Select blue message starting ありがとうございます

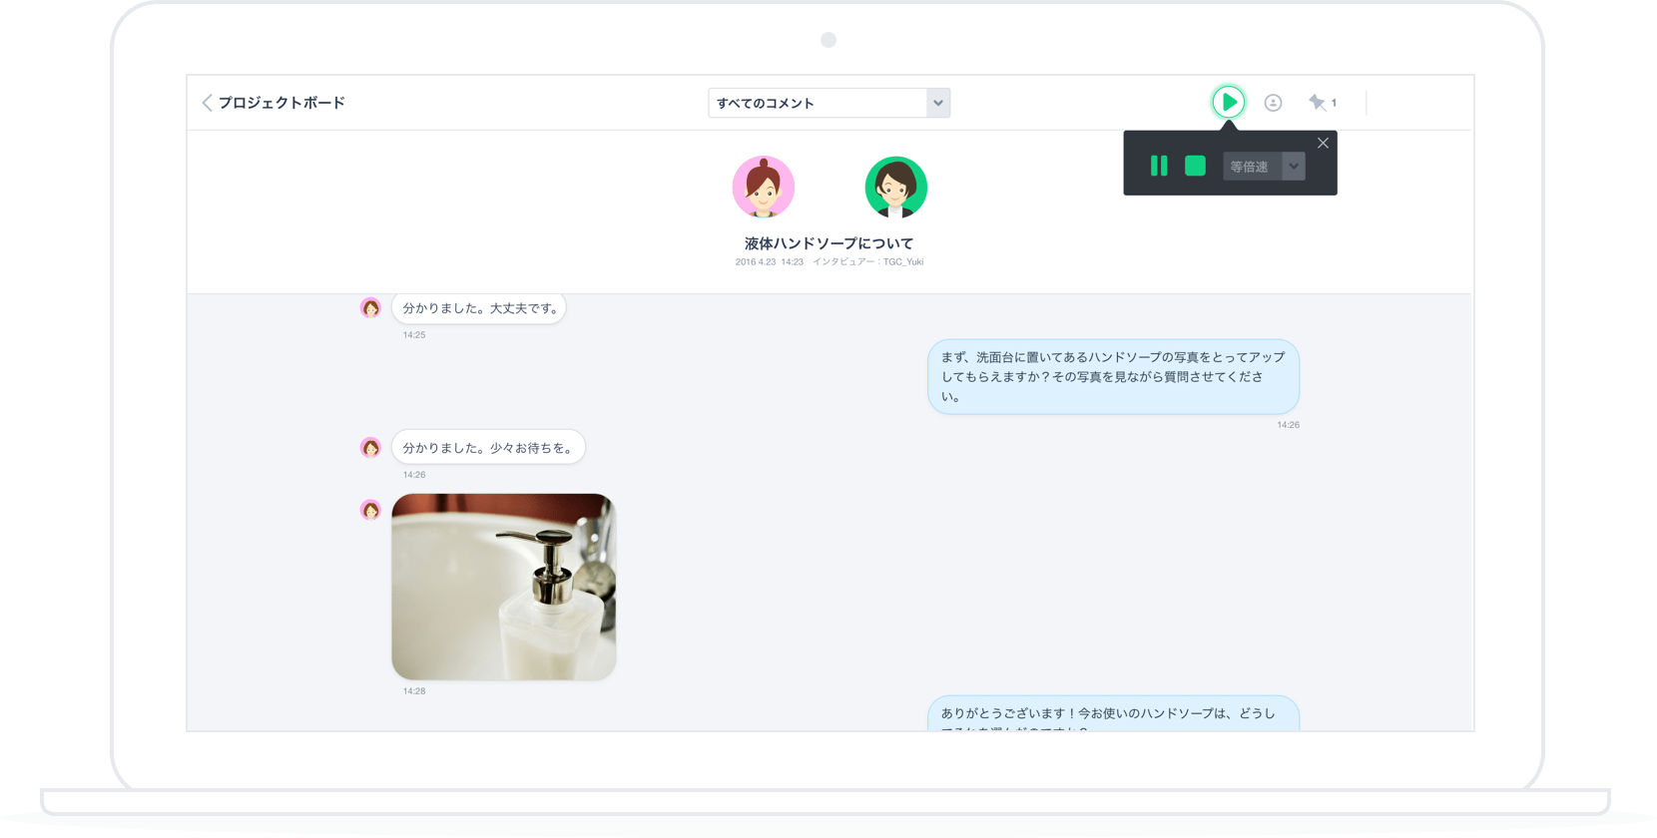click(1113, 713)
